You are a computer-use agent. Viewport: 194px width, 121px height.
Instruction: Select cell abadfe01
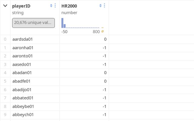(x=22, y=81)
